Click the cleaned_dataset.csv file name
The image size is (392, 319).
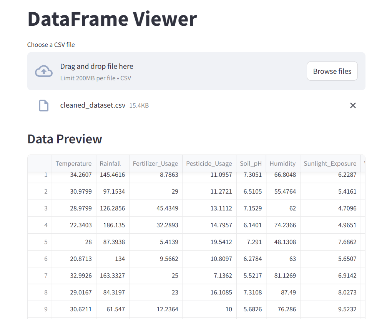93,105
